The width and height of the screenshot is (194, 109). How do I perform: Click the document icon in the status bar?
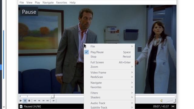click(21, 106)
